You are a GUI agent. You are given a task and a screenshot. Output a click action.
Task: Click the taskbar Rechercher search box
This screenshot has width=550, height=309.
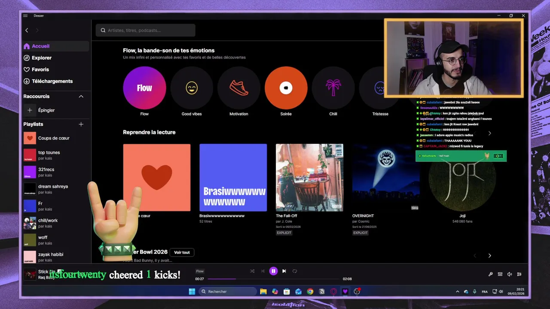(228, 291)
